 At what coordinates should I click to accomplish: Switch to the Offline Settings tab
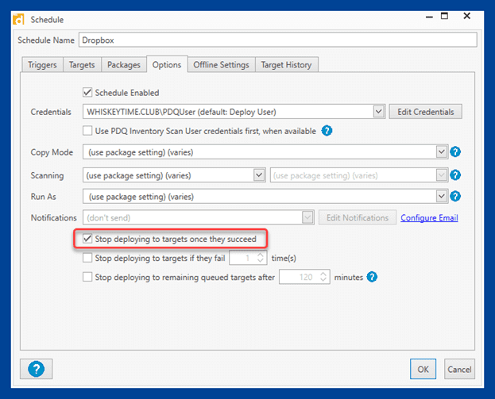point(222,64)
